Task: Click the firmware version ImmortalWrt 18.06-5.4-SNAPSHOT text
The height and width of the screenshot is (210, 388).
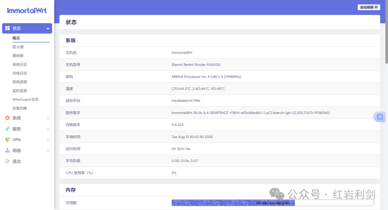Action: coord(250,113)
